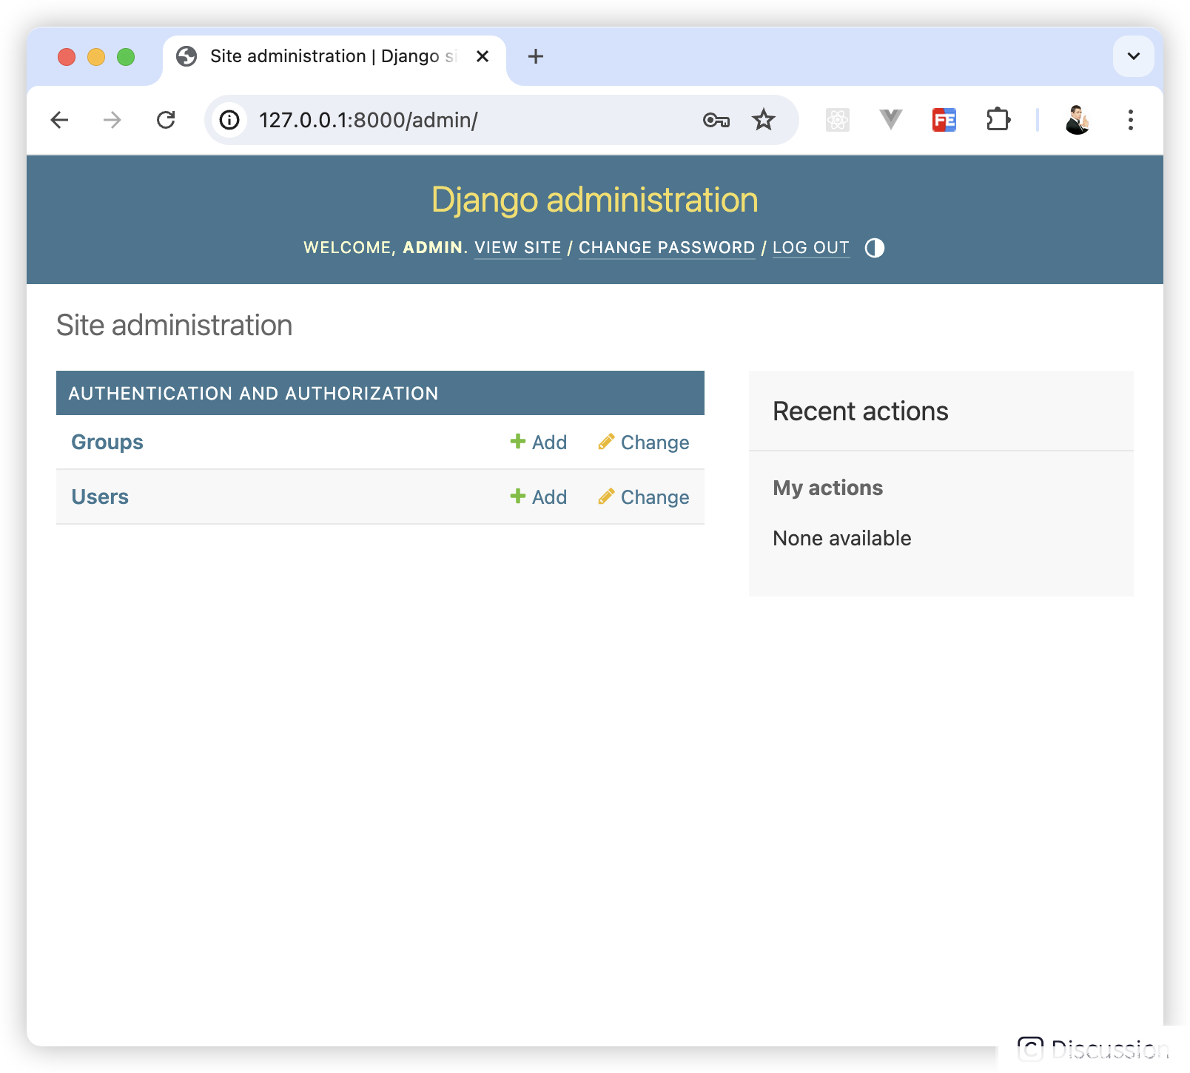Open the Django administration header link

[595, 200]
